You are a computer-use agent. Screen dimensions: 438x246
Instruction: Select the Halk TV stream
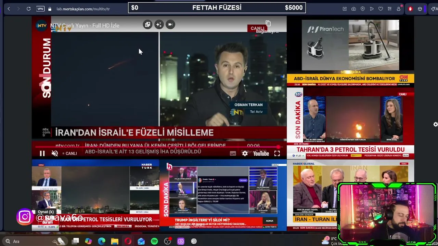223,195
